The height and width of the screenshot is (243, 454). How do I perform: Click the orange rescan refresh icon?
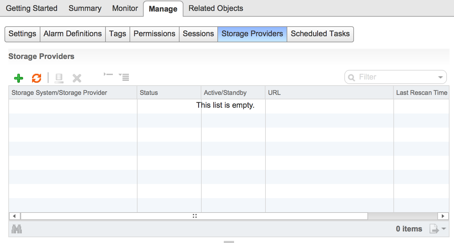tap(37, 78)
